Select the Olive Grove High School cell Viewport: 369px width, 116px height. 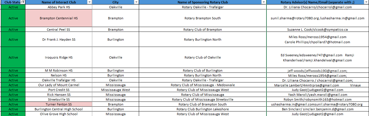(x=59, y=114)
